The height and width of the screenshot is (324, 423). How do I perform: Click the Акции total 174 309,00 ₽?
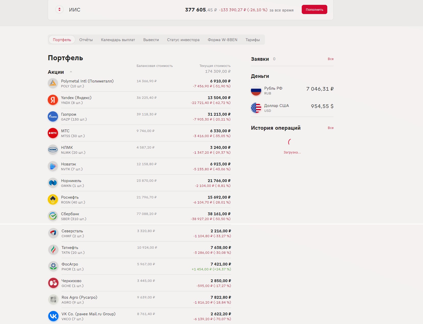(x=218, y=71)
